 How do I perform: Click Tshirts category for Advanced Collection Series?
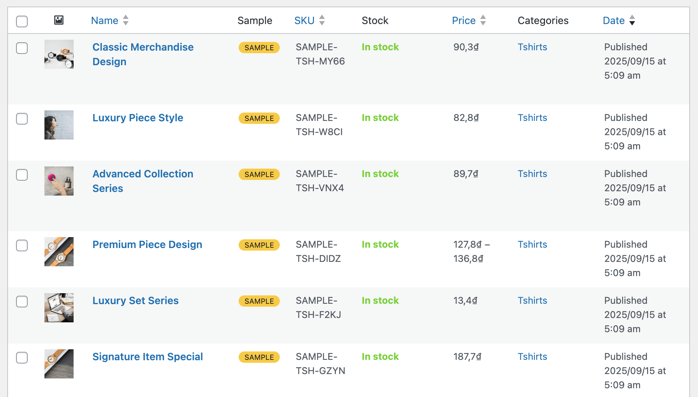click(x=532, y=174)
